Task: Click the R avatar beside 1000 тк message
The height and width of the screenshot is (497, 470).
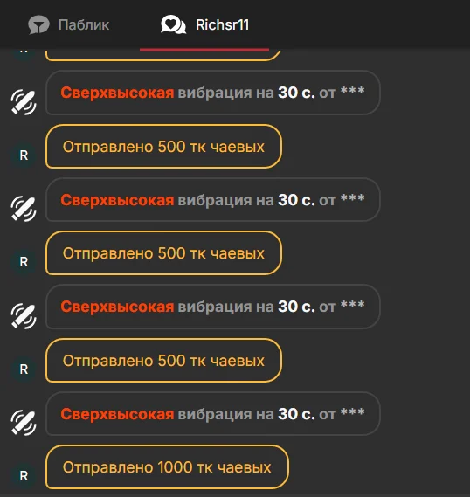Action: [x=24, y=476]
